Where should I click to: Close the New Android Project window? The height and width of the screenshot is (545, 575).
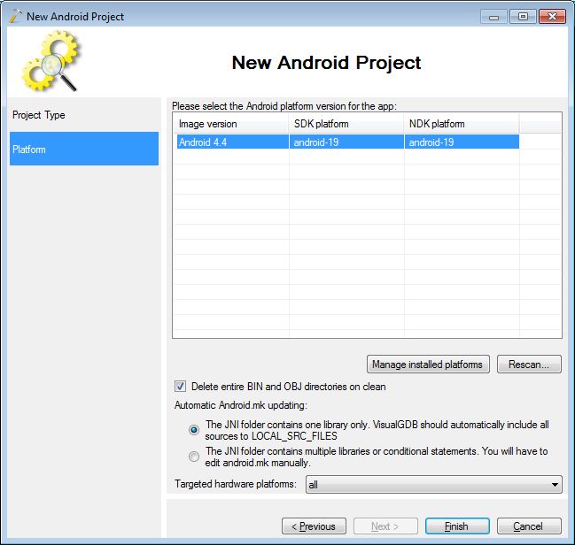[552, 17]
